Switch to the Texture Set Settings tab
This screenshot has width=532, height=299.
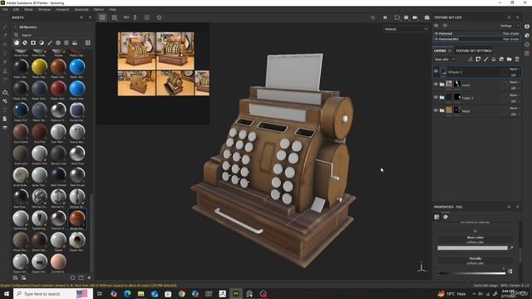coord(473,51)
